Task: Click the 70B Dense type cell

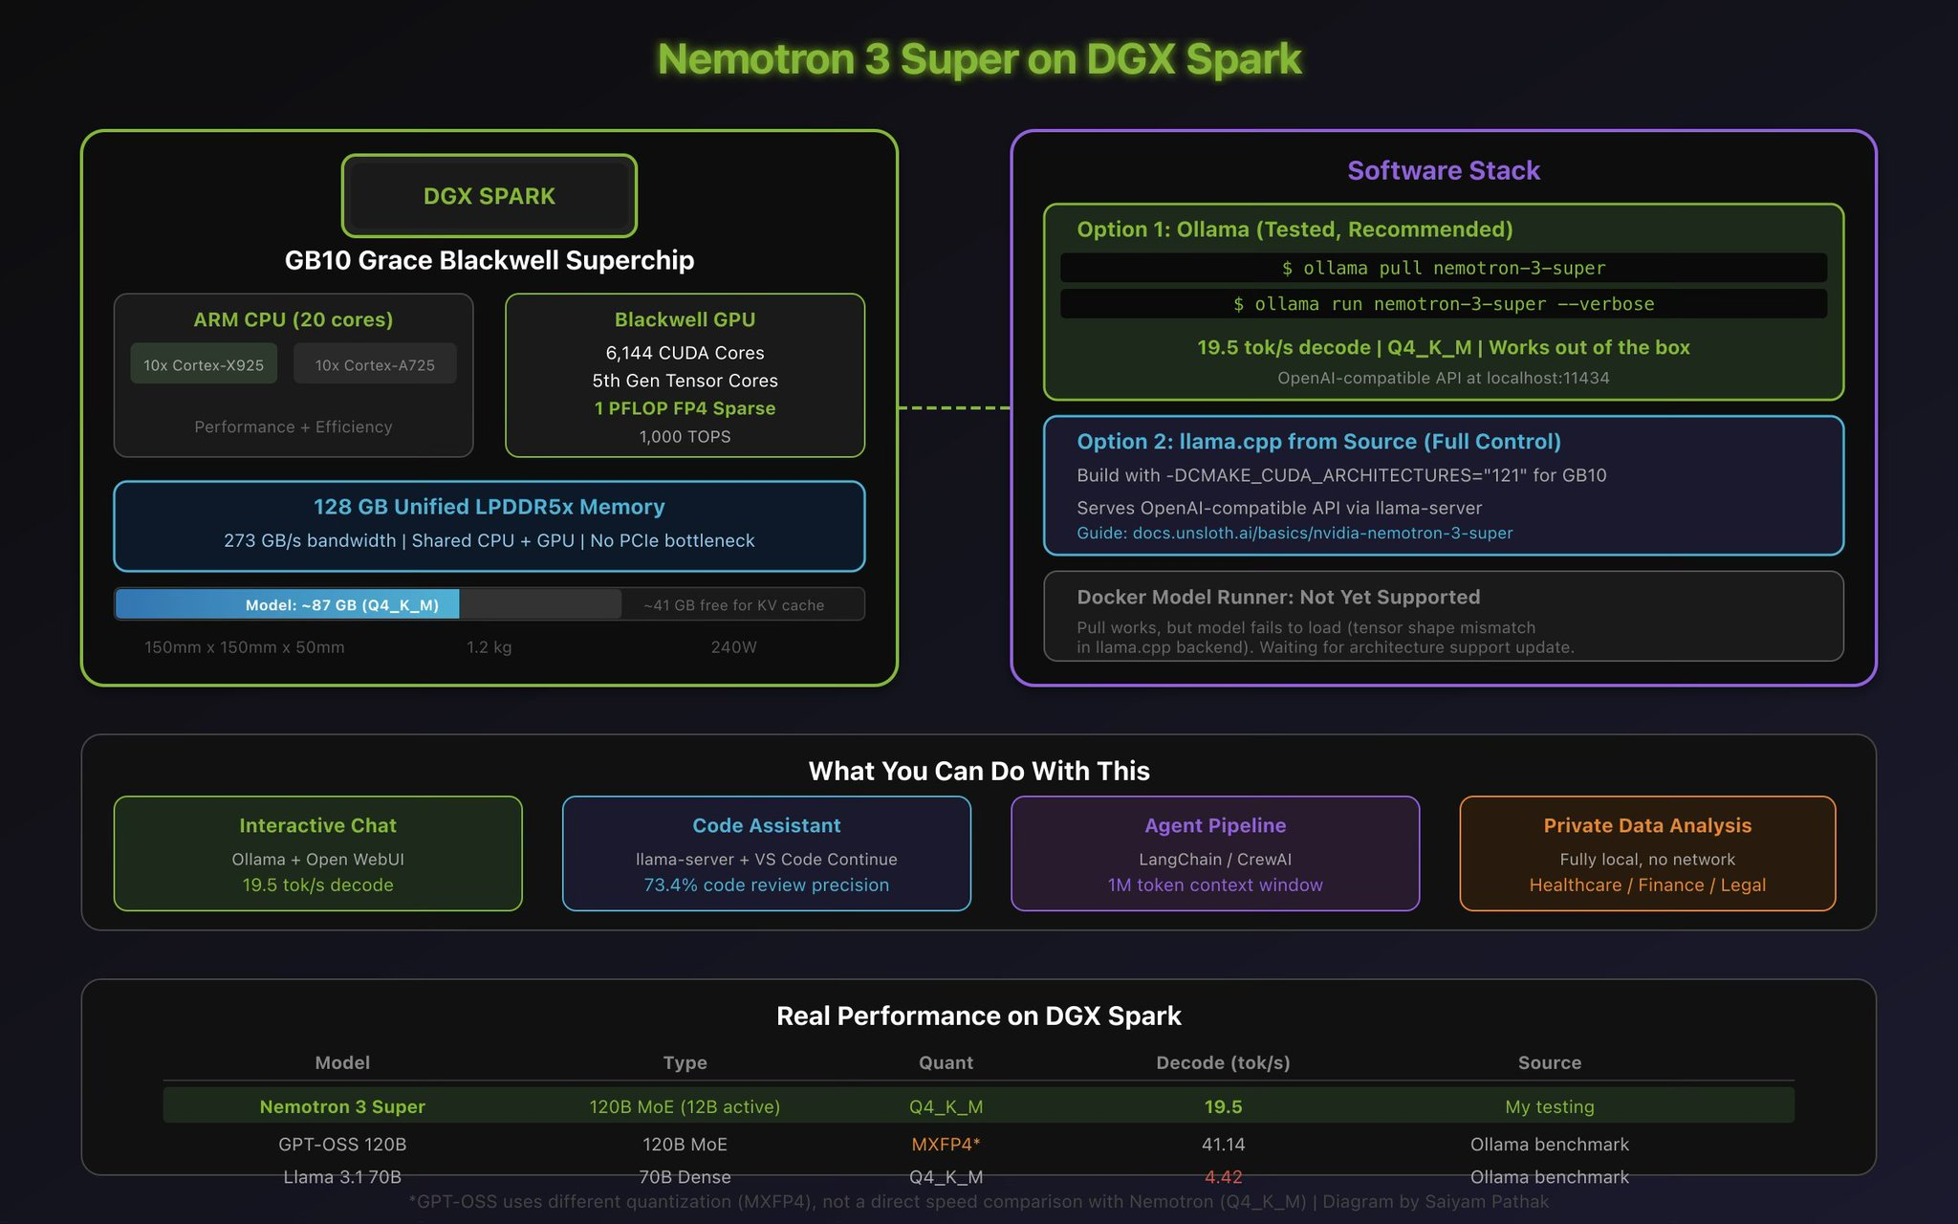Action: 685,1177
